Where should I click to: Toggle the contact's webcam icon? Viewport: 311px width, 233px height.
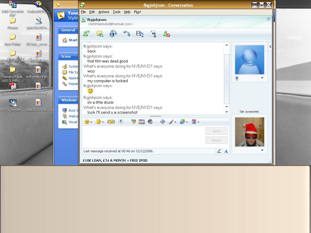[x=237, y=78]
